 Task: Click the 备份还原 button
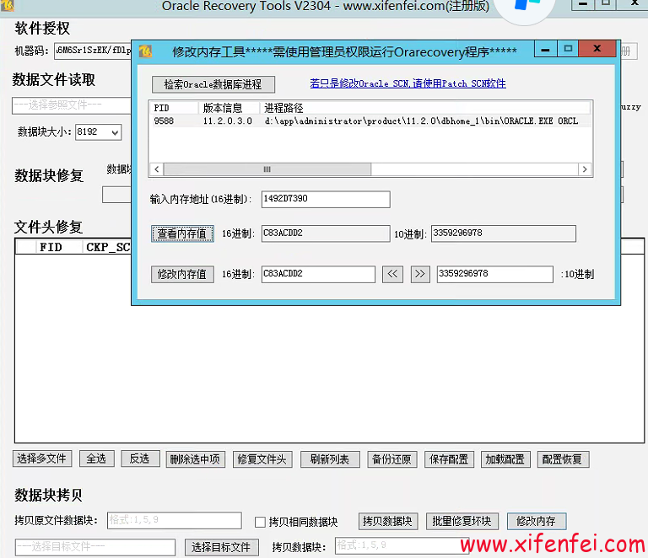click(392, 459)
